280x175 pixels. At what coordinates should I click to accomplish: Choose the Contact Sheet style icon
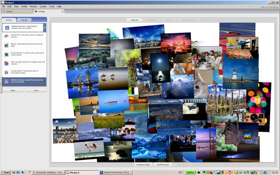tap(6, 72)
